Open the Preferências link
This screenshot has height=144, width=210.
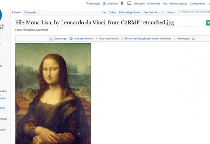[154, 4]
